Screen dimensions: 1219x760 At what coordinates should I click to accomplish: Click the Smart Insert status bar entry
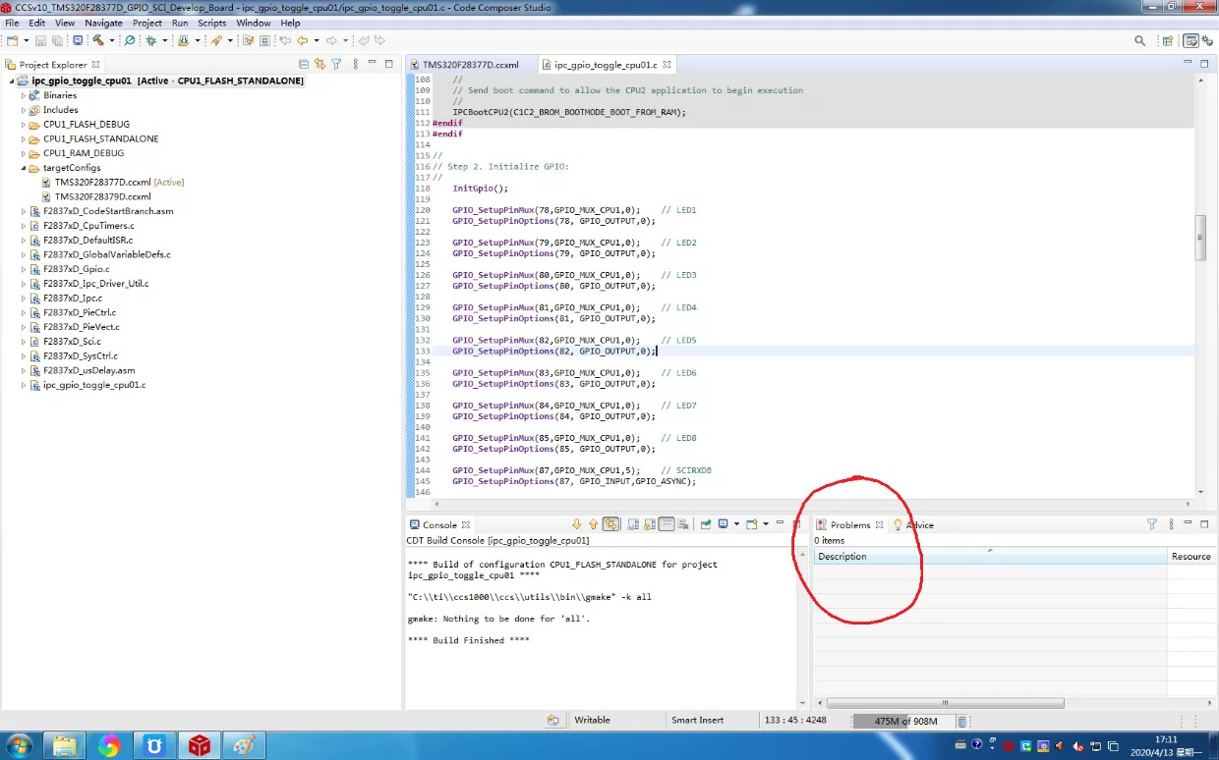pyautogui.click(x=697, y=720)
